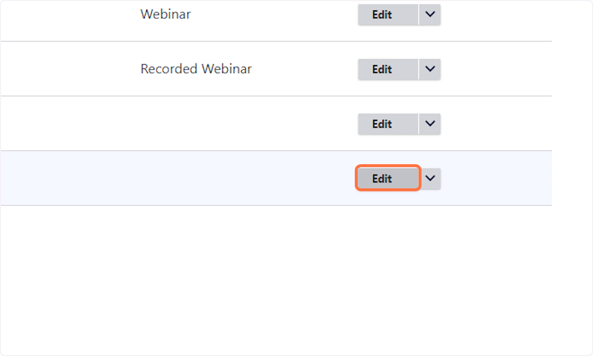Expand the chevron next to Recorded Webinar's Edit
This screenshot has height=356, width=593.
430,70
